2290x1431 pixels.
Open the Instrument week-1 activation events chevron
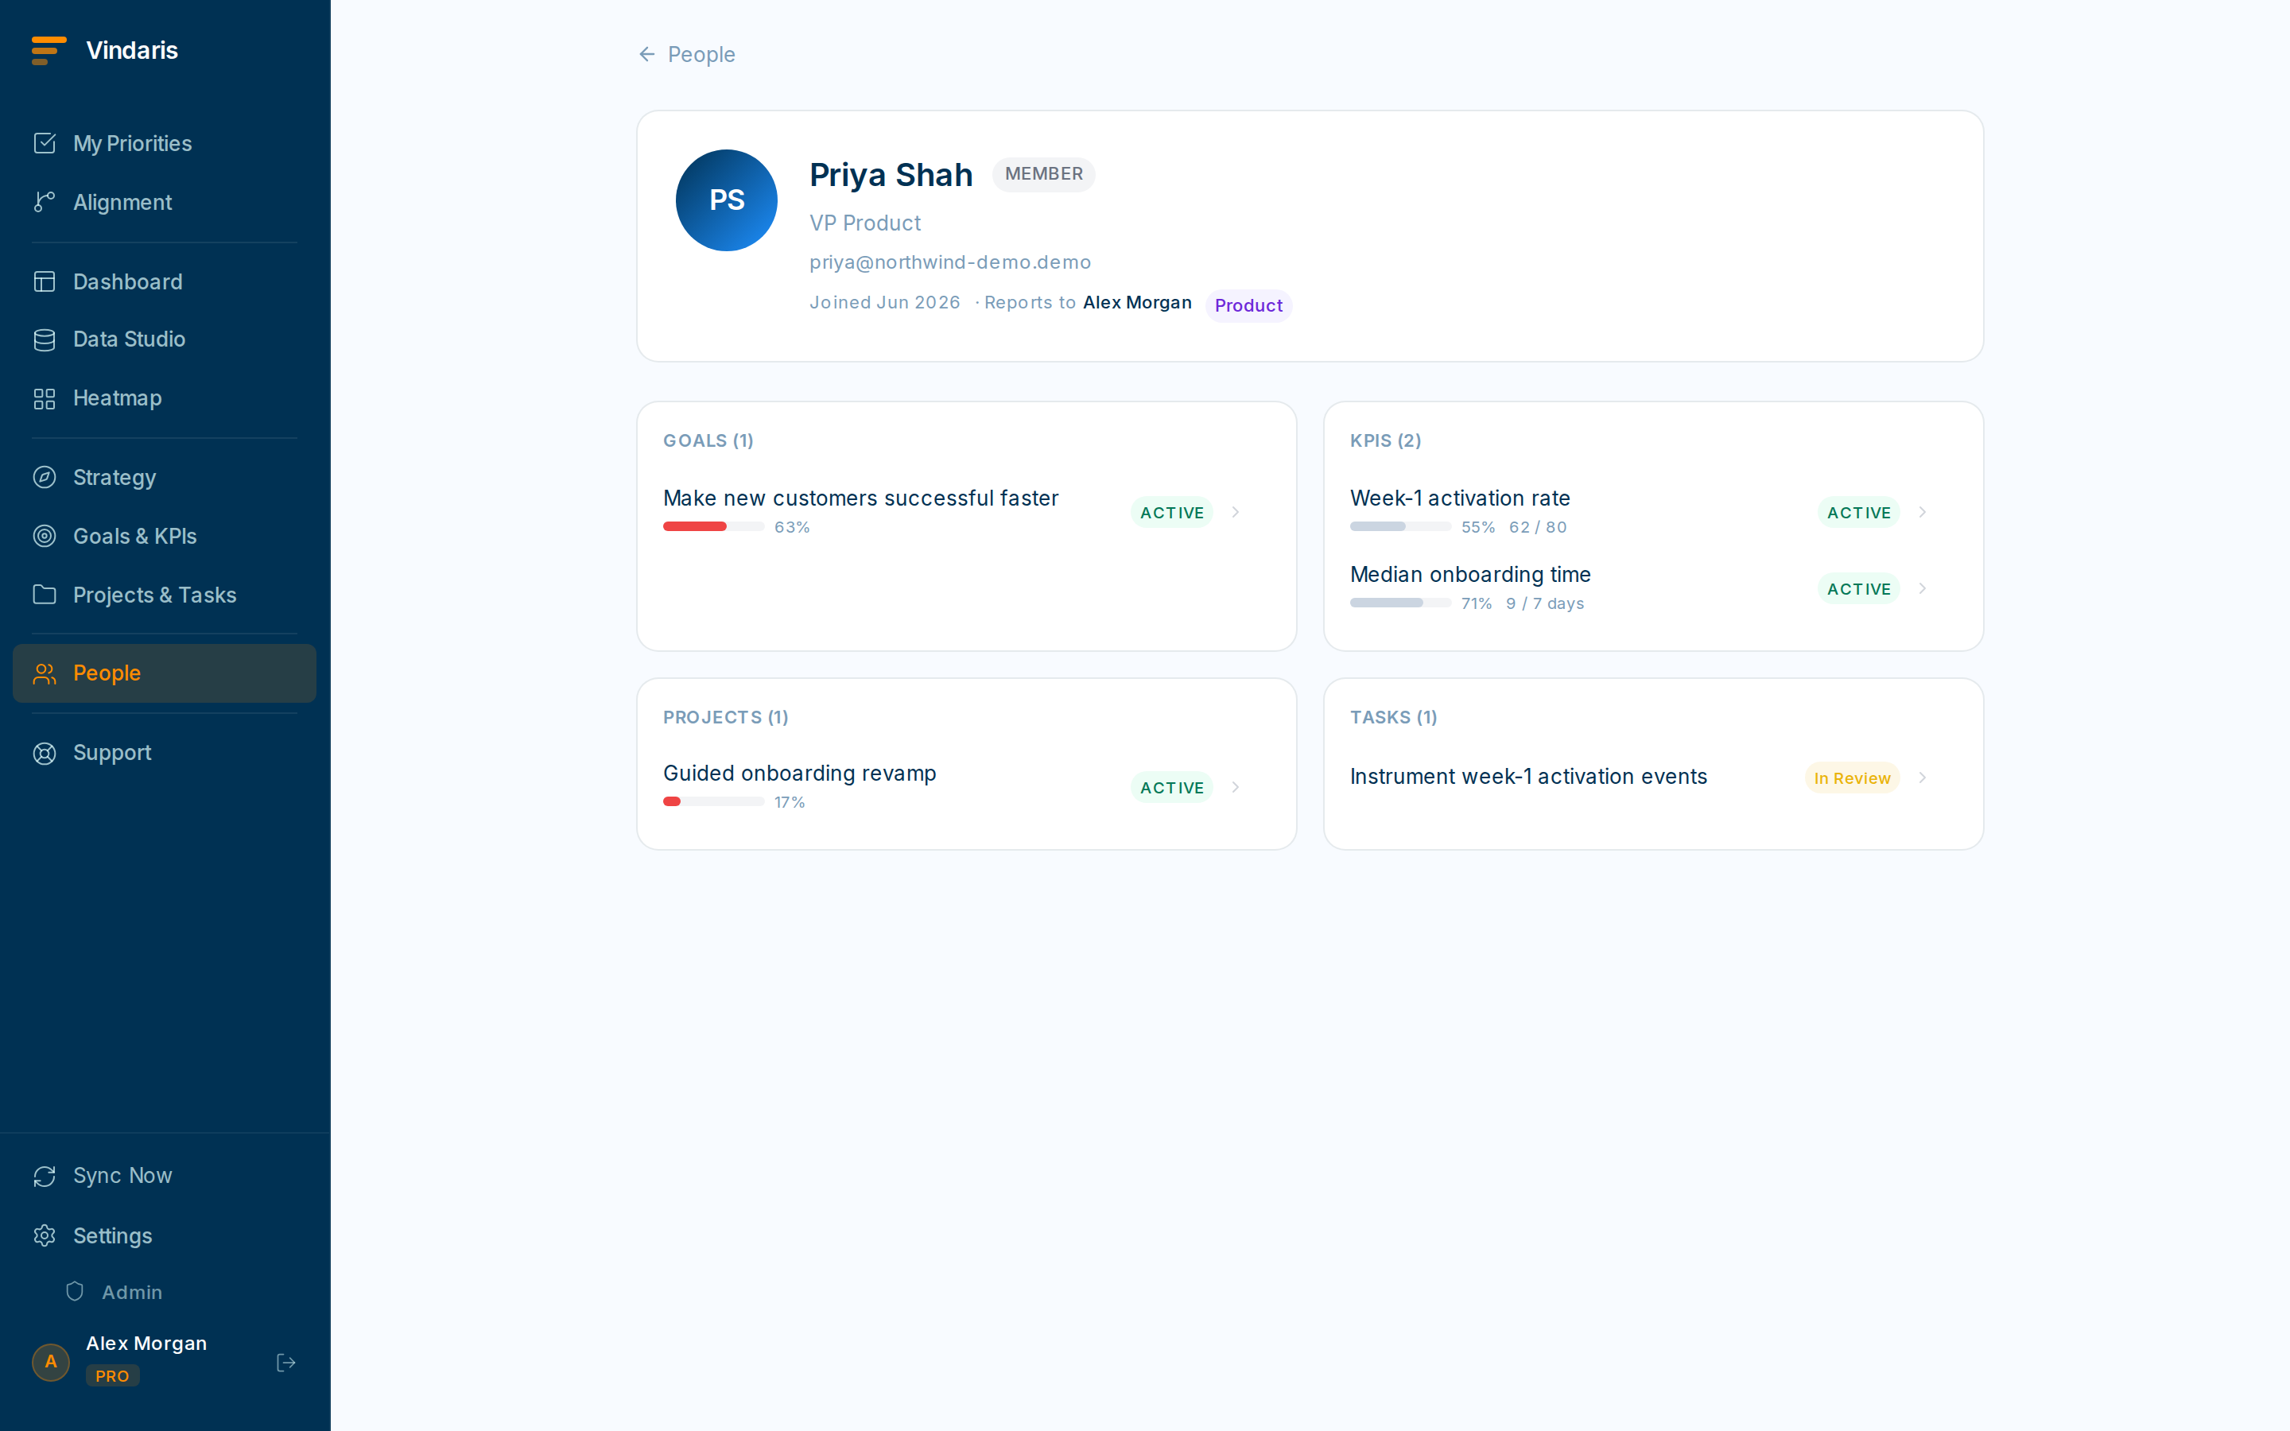1922,778
